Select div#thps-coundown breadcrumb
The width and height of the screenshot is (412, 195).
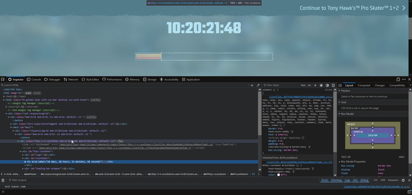[x=214, y=174]
